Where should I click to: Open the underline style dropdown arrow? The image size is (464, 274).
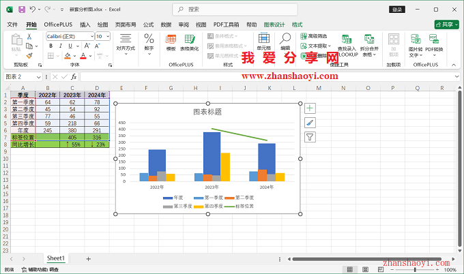[x=78, y=46]
